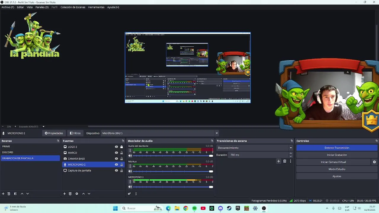Viewport: 379px width, 213px height.
Task: Open the Herramientas menu
Action: [x=96, y=7]
